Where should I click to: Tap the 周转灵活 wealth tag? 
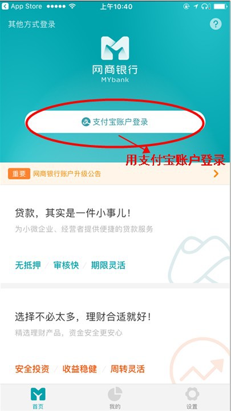[128, 369]
